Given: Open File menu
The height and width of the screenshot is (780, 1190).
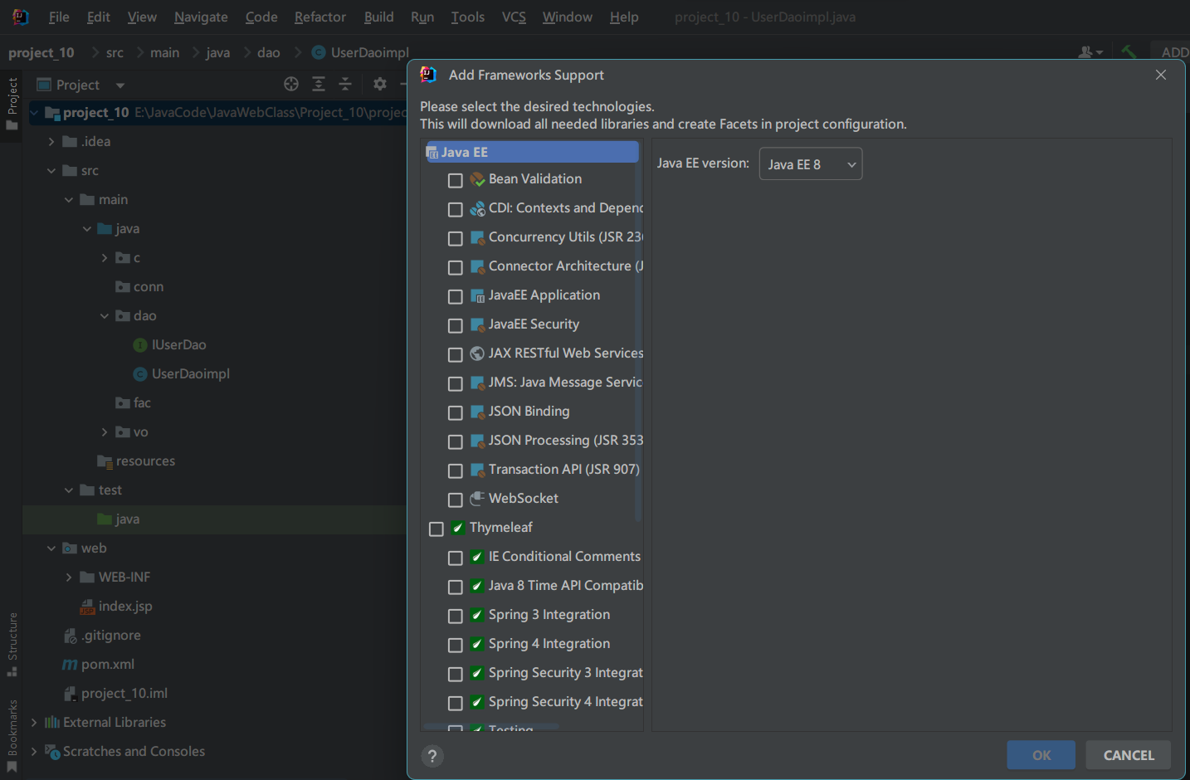Looking at the screenshot, I should (x=59, y=17).
